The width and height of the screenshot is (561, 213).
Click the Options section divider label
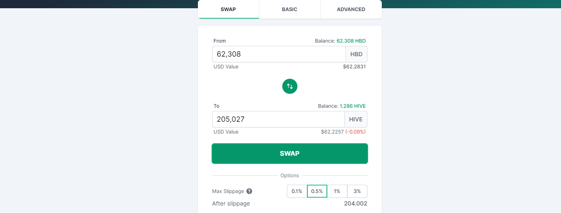tap(290, 175)
